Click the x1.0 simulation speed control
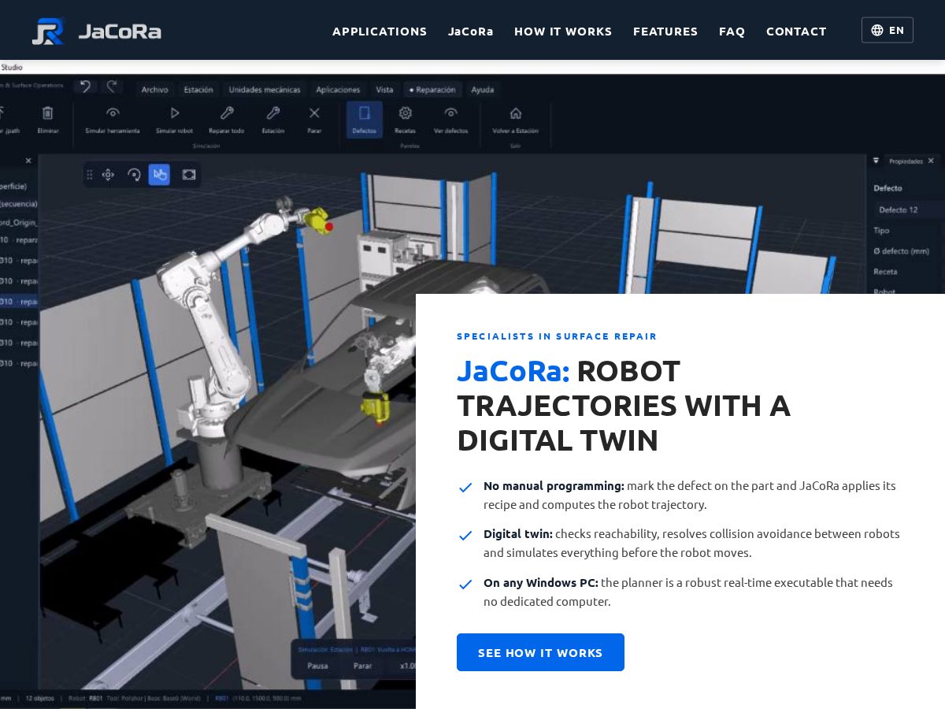The width and height of the screenshot is (945, 709). [407, 666]
